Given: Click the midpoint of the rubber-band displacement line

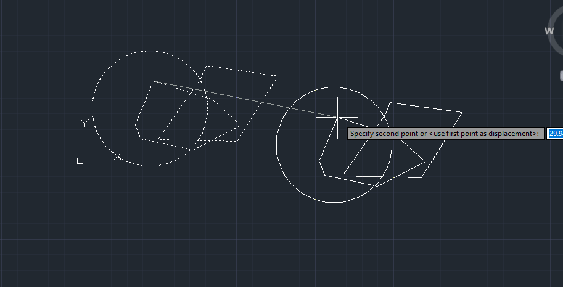Looking at the screenshot, I should click(x=246, y=99).
